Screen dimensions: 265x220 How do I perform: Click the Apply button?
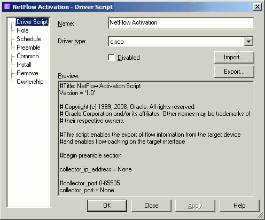pyautogui.click(x=195, y=206)
